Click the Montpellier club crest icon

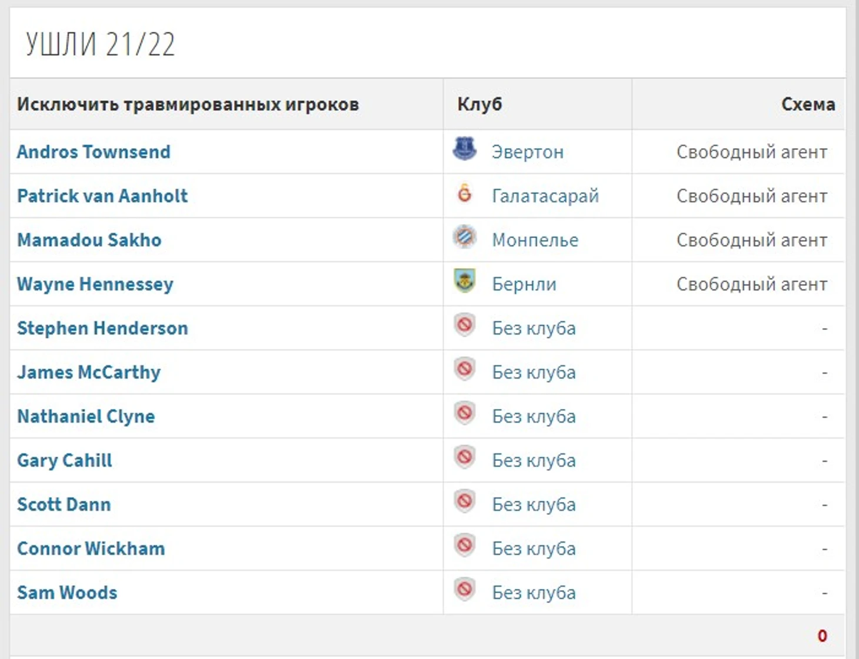464,237
